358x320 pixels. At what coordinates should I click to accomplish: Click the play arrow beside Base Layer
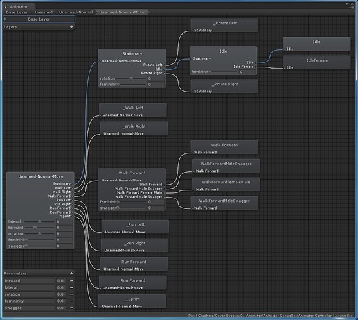pyautogui.click(x=6, y=19)
